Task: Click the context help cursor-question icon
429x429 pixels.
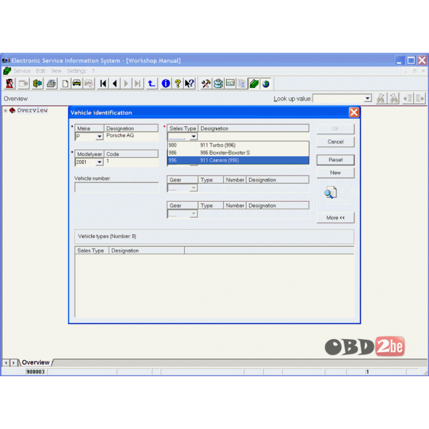Action: [x=189, y=84]
